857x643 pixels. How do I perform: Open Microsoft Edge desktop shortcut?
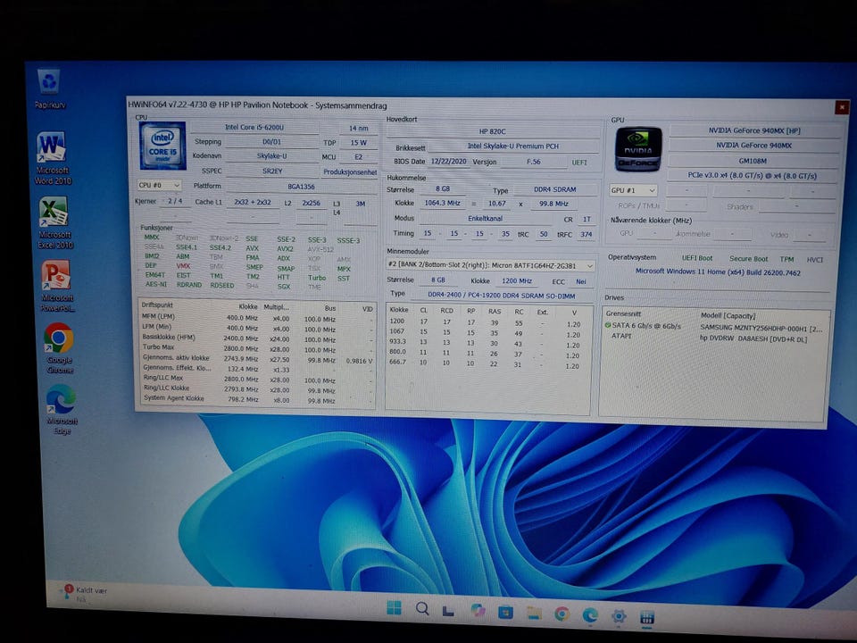61,399
